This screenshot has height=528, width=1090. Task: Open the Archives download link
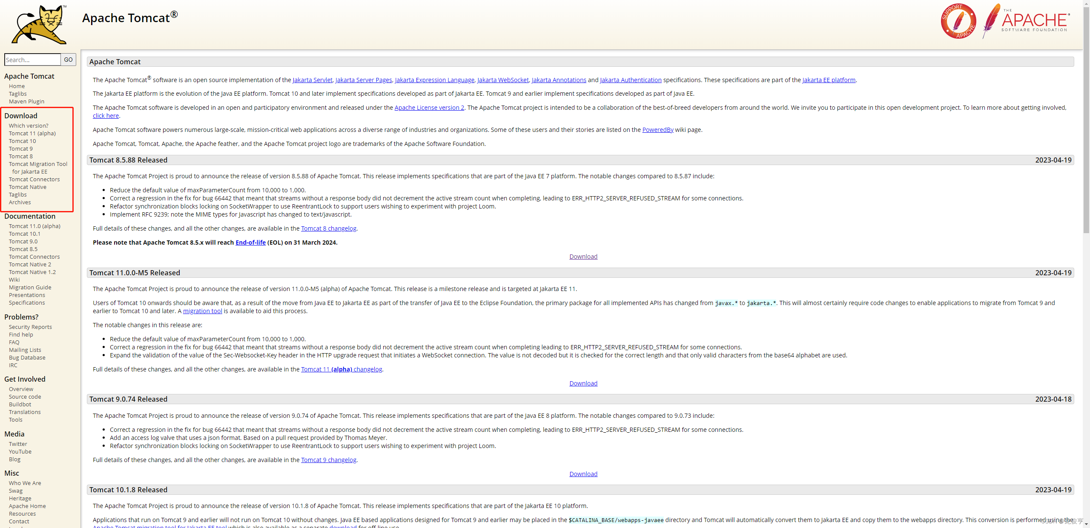(x=20, y=202)
